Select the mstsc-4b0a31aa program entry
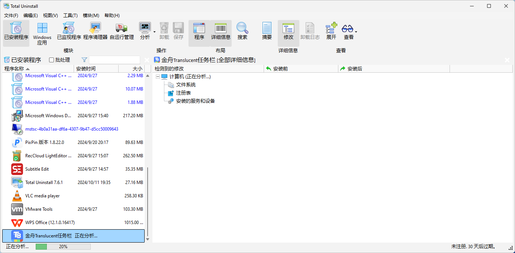The height and width of the screenshot is (253, 515). click(x=73, y=129)
